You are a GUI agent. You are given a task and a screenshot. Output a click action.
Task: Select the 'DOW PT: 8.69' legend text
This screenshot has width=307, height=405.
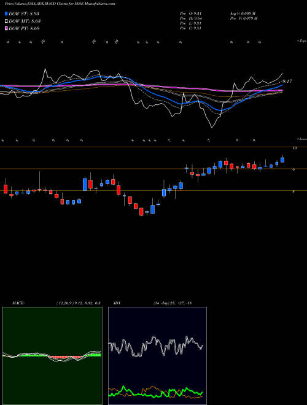[x=24, y=29]
